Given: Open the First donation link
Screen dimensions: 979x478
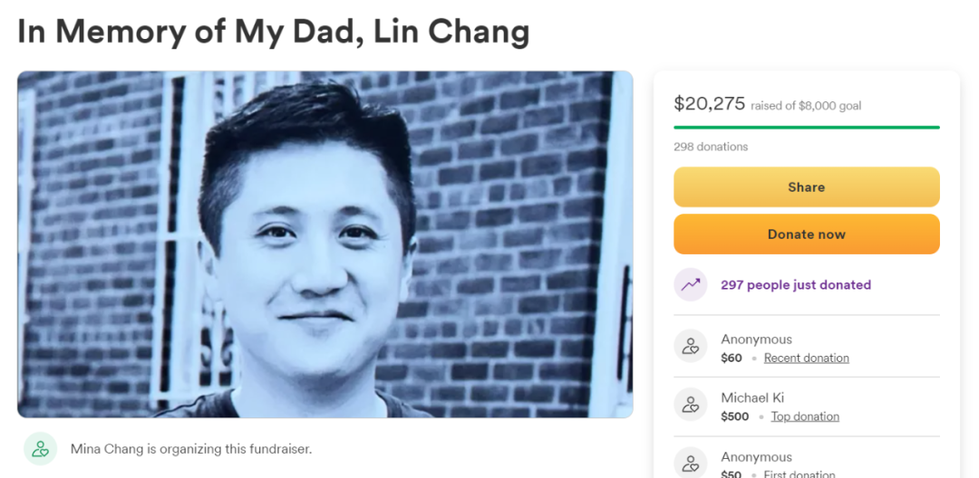Looking at the screenshot, I should click(800, 474).
